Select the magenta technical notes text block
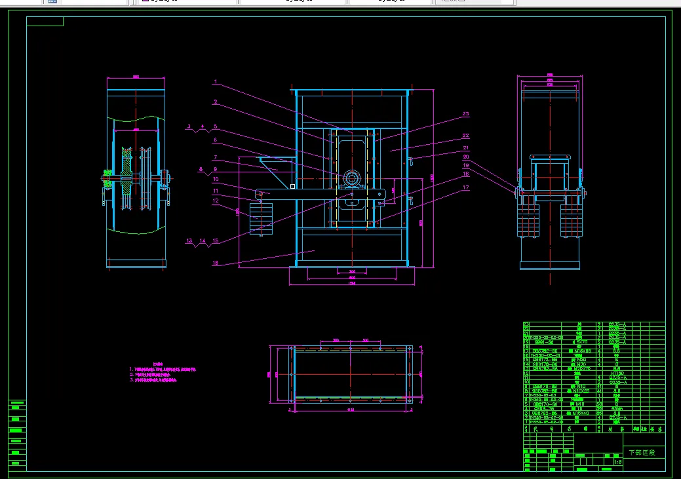Image resolution: width=681 pixels, height=479 pixels. pos(163,373)
